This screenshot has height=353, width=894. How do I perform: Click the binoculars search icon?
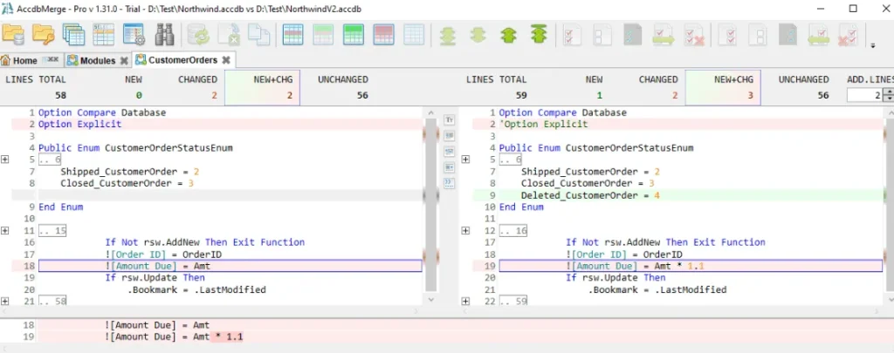(164, 35)
